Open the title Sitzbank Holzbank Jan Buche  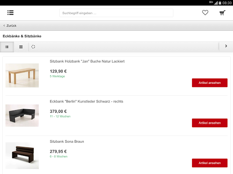pos(87,61)
